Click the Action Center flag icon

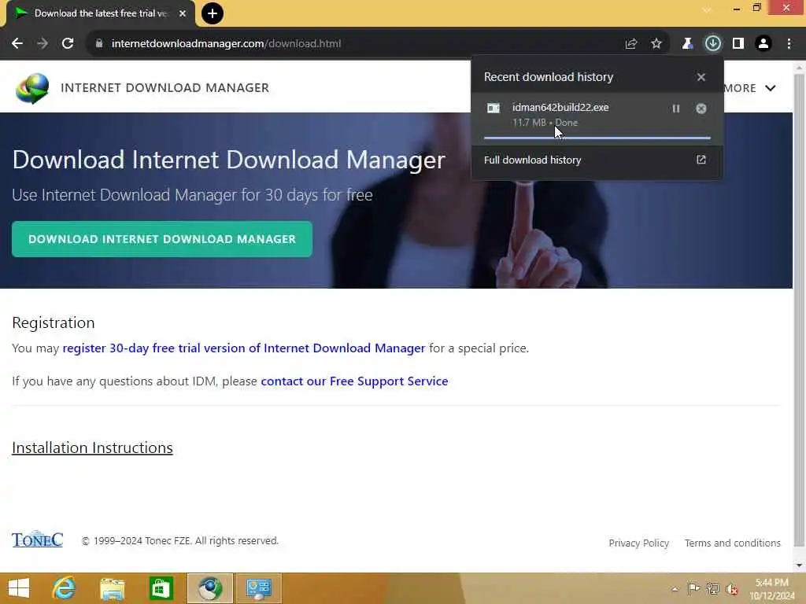693,588
